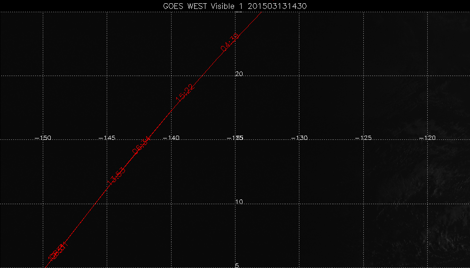Select the red 15:22 track time label
470x268 pixels.
tap(186, 92)
